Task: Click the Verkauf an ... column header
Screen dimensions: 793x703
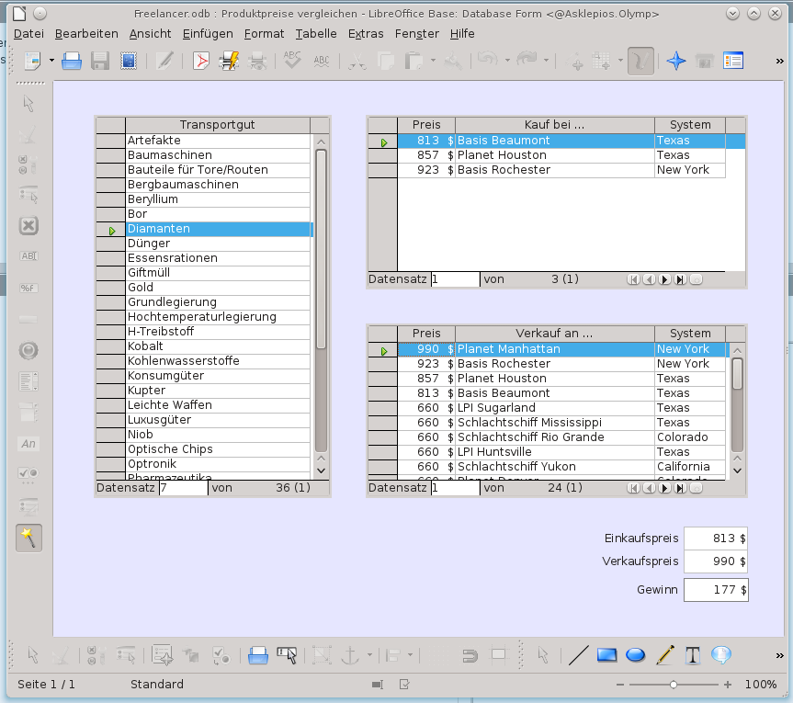Action: (x=555, y=334)
